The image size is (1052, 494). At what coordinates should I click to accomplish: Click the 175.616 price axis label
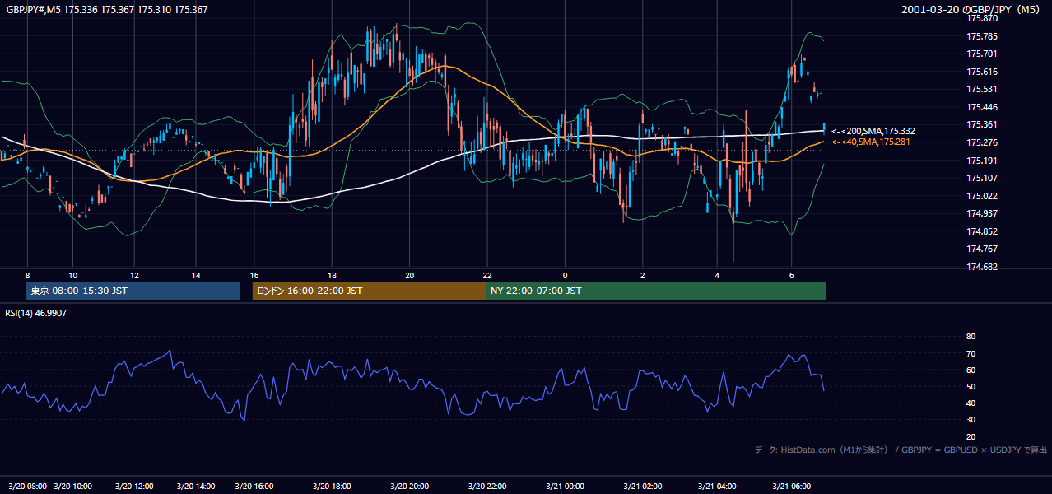(982, 72)
